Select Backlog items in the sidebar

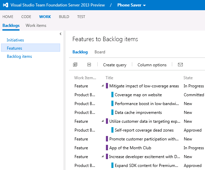pos(19,56)
